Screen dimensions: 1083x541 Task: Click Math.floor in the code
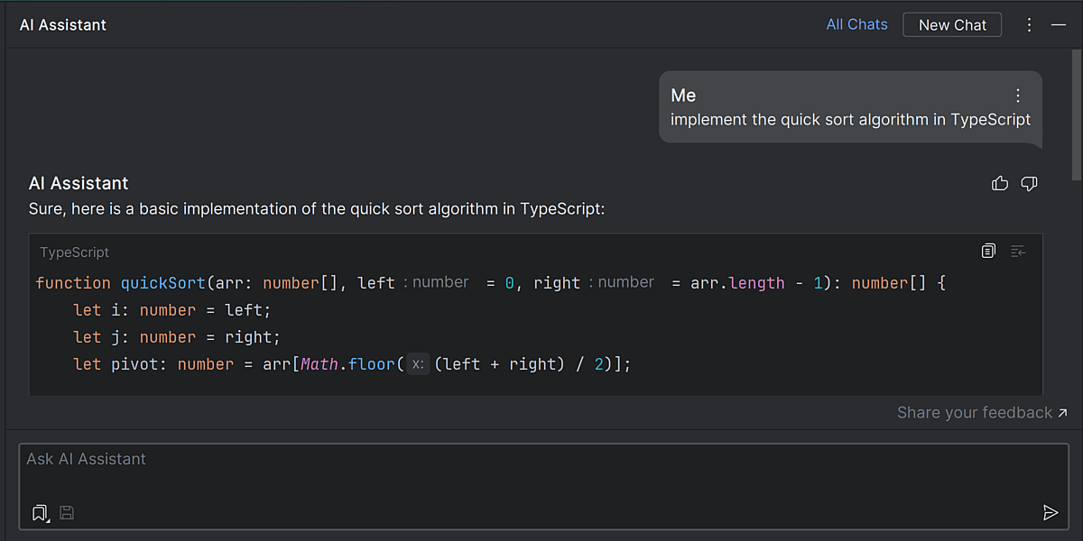coord(347,364)
